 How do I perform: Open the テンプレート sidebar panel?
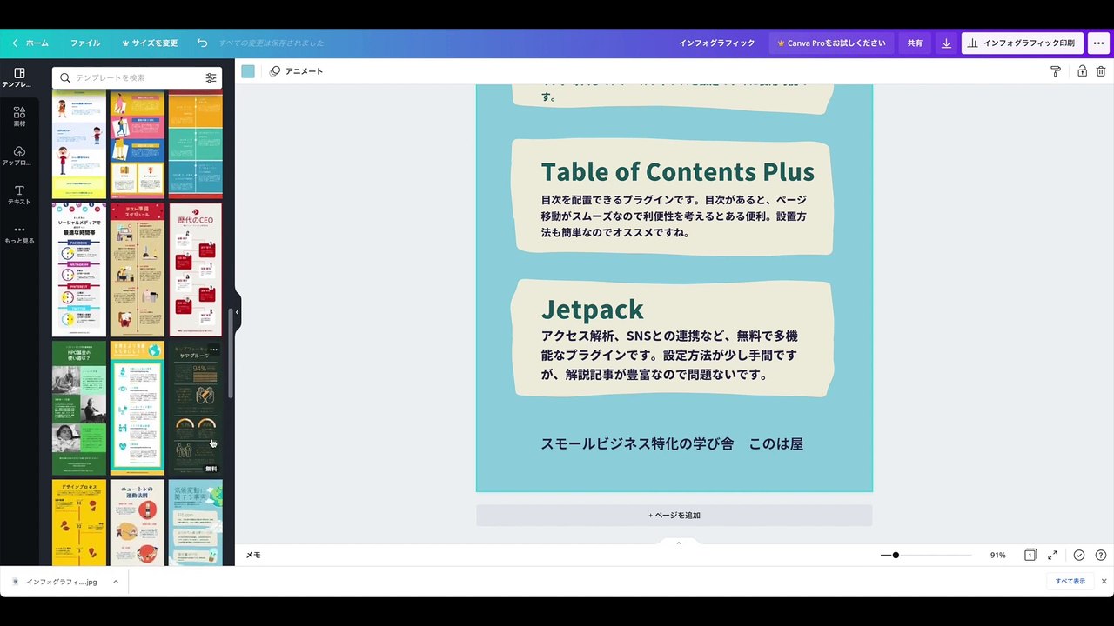(19, 78)
